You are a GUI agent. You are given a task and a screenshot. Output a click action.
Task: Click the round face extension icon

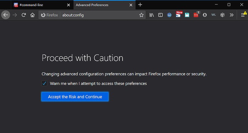pyautogui.click(x=205, y=15)
